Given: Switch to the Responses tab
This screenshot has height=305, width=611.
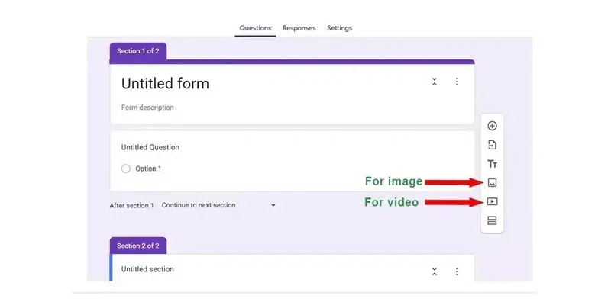Looking at the screenshot, I should (x=299, y=28).
